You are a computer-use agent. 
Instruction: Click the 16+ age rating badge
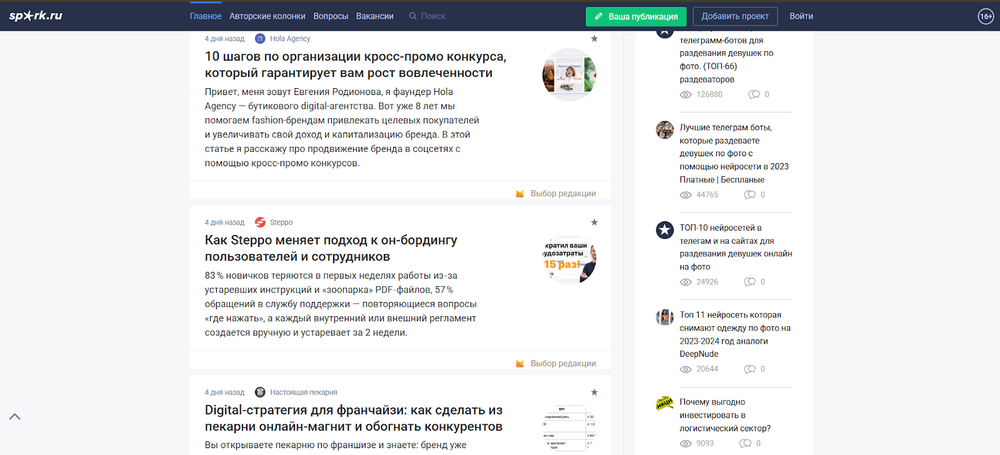[x=986, y=16]
